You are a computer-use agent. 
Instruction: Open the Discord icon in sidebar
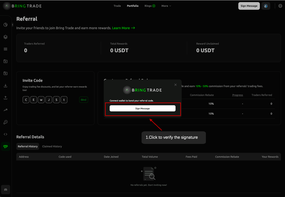(5, 190)
